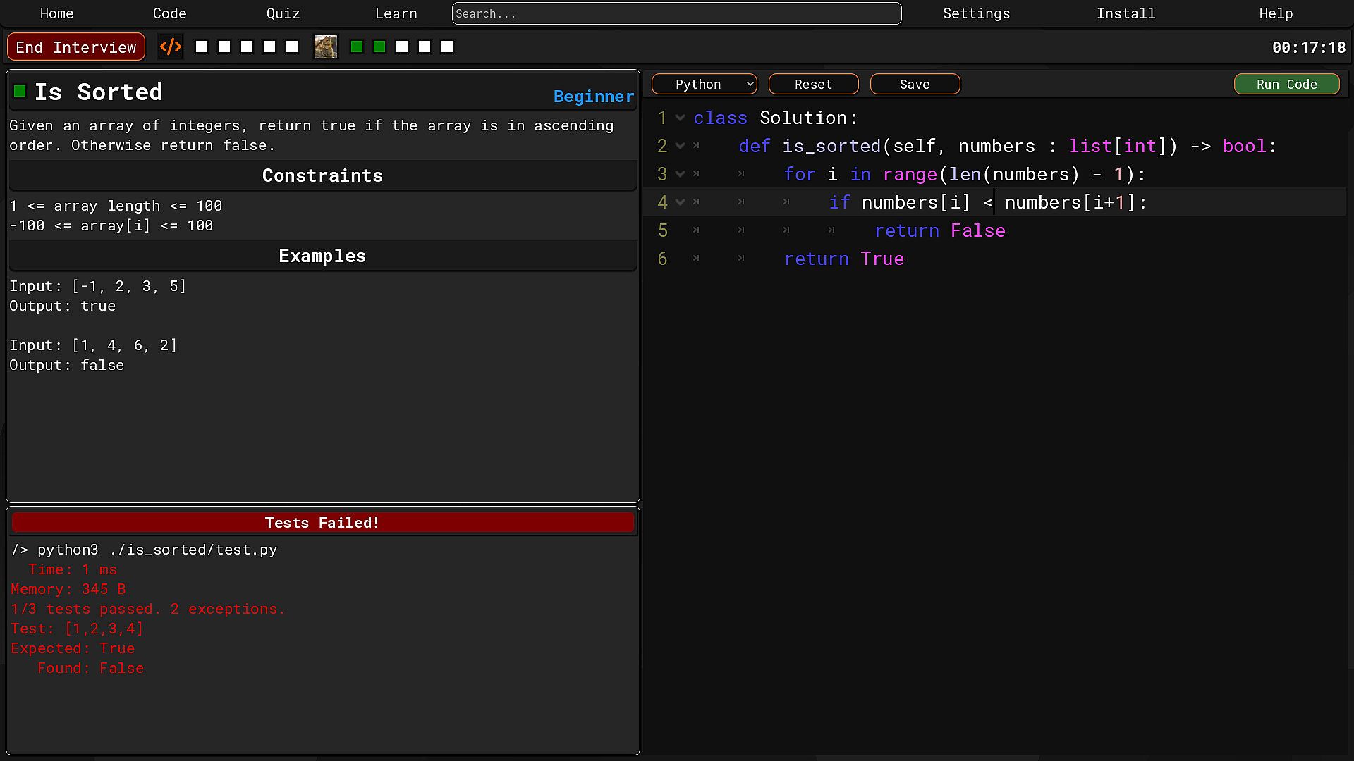The image size is (1354, 761).
Task: Collapse the for loop fold on line 3
Action: click(x=680, y=175)
